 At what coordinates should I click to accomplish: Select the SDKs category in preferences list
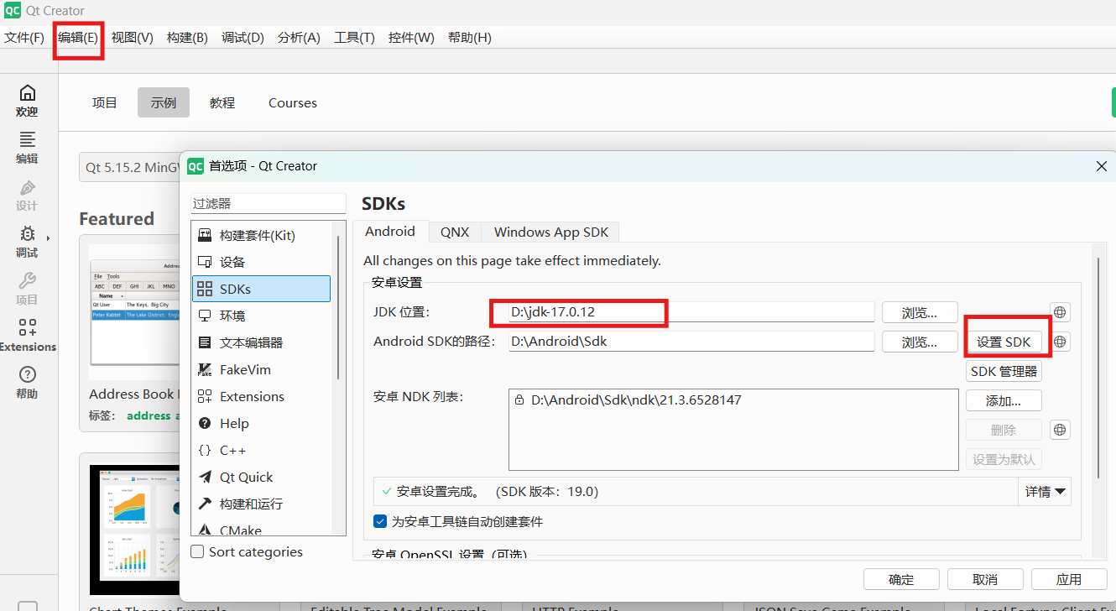(x=261, y=289)
